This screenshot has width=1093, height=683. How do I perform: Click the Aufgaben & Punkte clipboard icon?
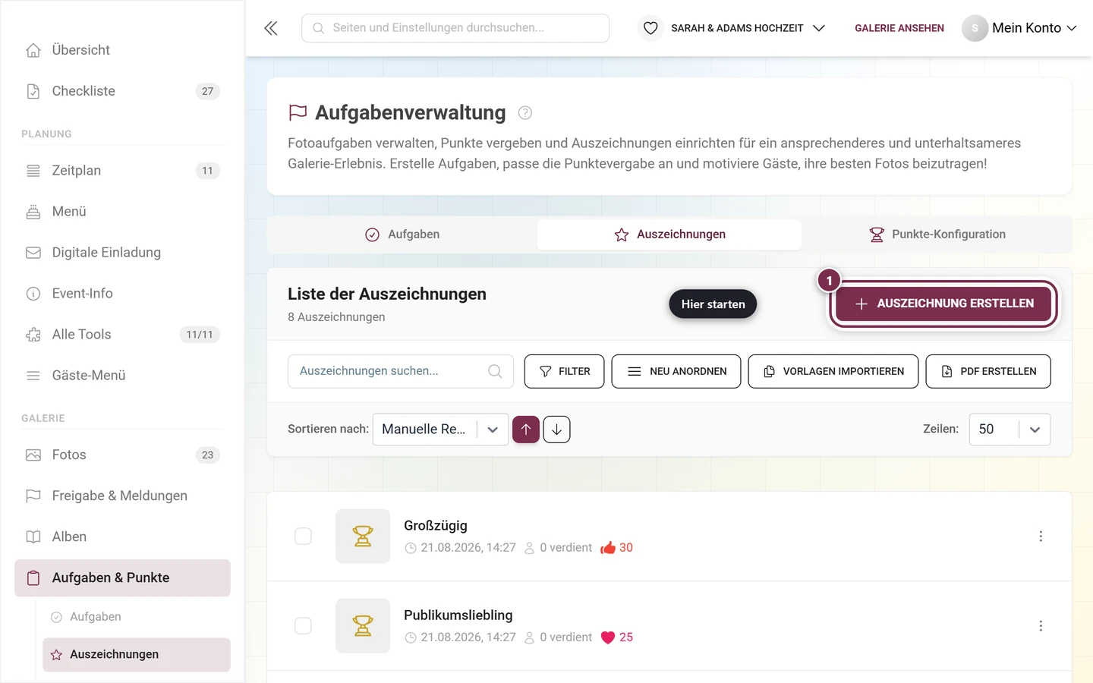[x=33, y=578]
